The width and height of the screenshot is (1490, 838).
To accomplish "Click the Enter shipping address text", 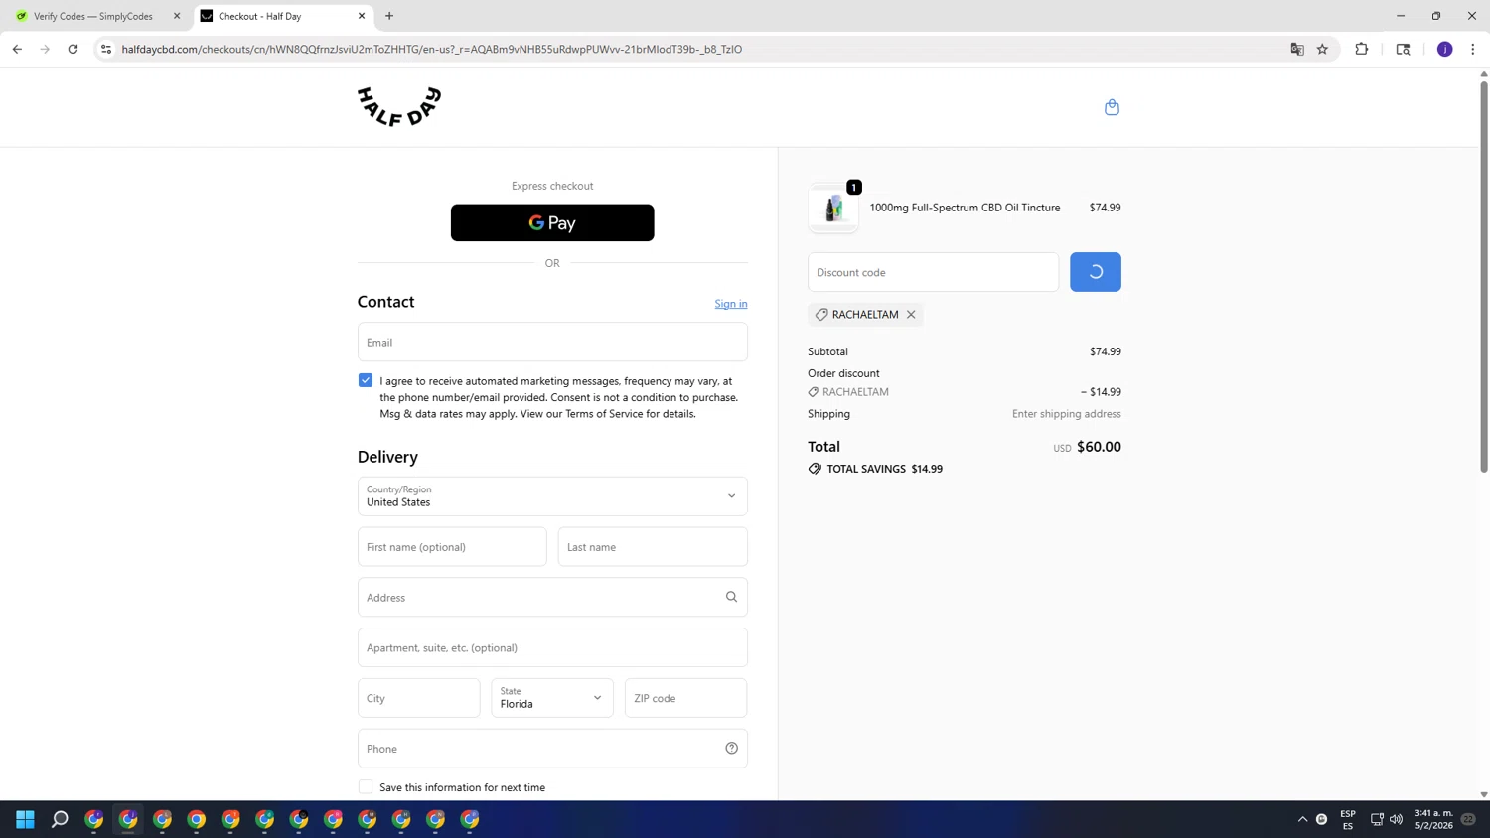I will click(x=1066, y=414).
